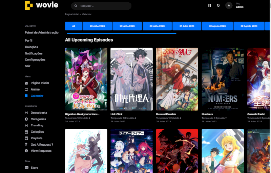Open Trending menu item

pos(37,125)
